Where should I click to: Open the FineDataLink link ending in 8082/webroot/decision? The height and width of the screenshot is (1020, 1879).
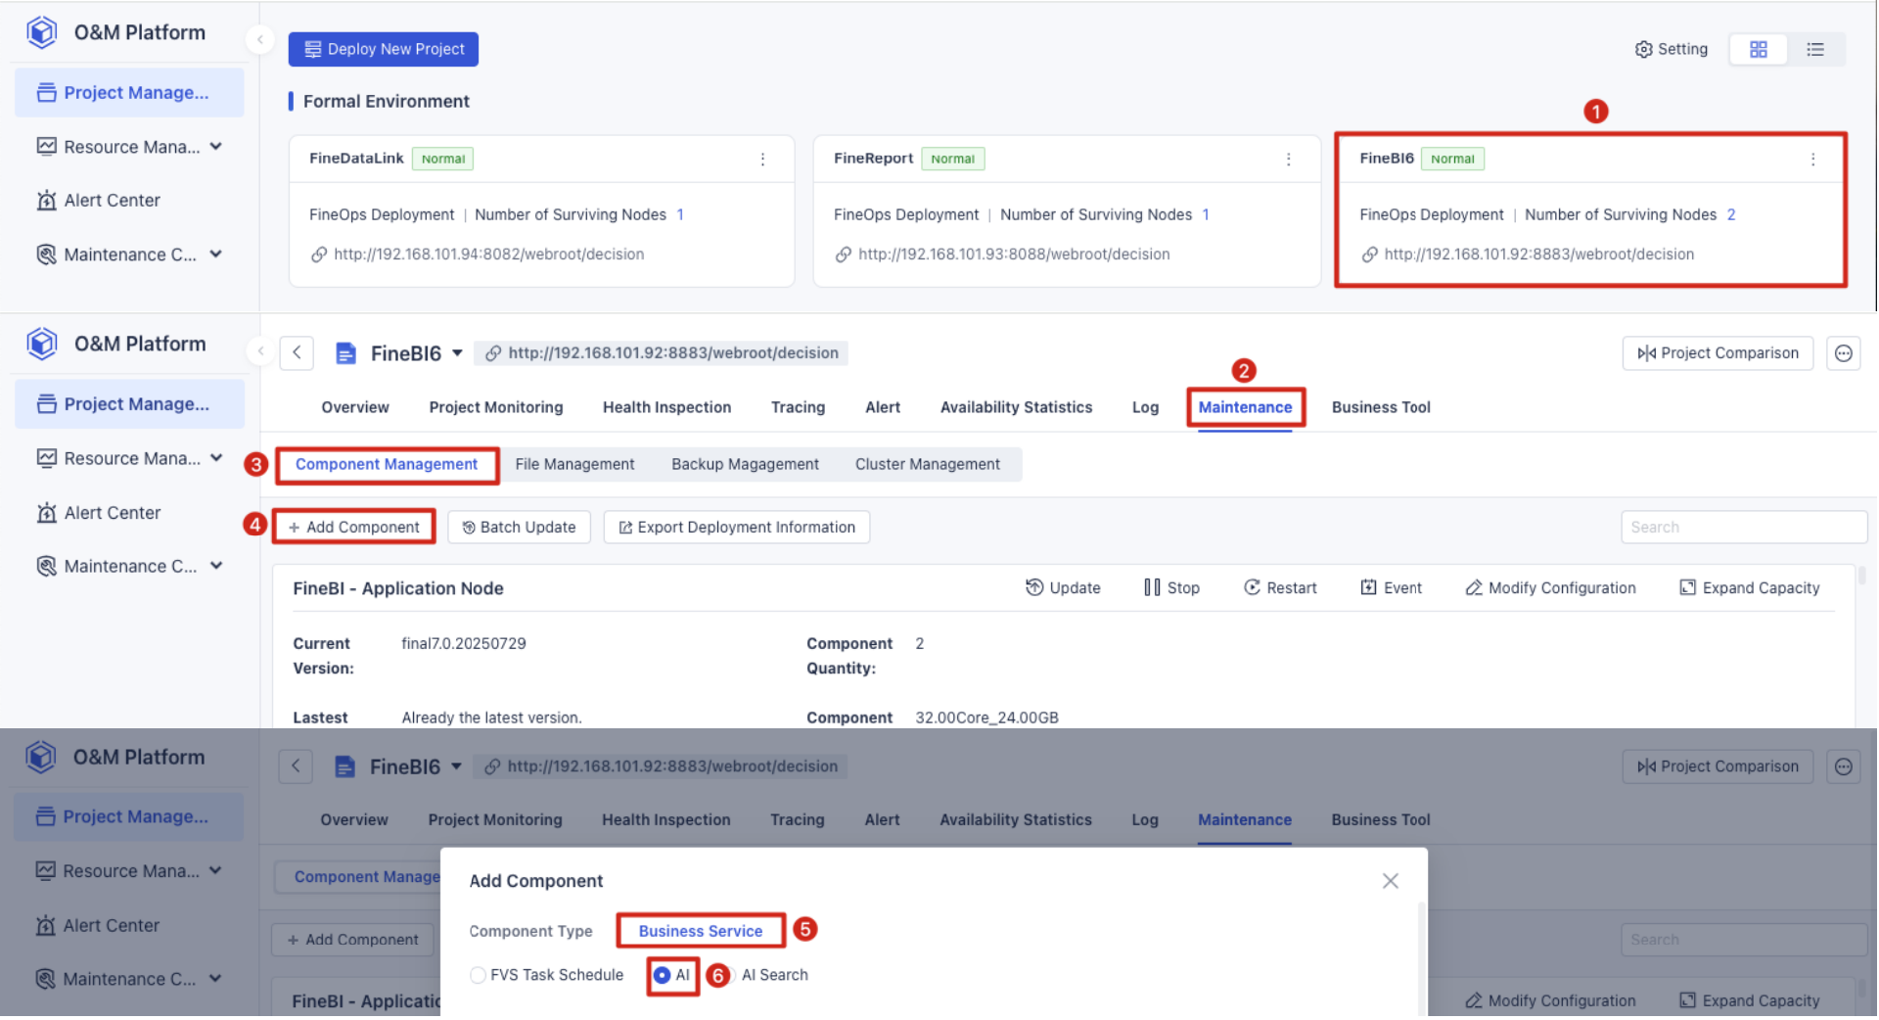point(488,255)
